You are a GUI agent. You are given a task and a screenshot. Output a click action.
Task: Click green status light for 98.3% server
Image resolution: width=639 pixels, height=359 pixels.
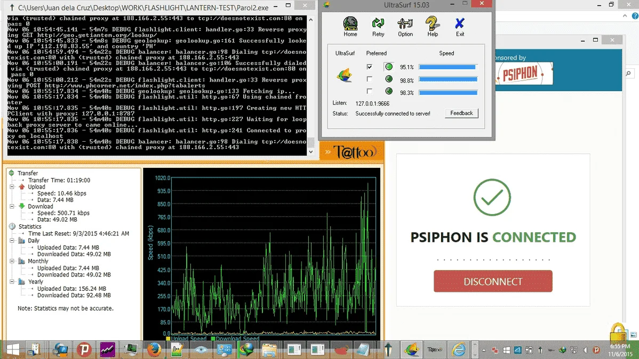[x=389, y=91]
